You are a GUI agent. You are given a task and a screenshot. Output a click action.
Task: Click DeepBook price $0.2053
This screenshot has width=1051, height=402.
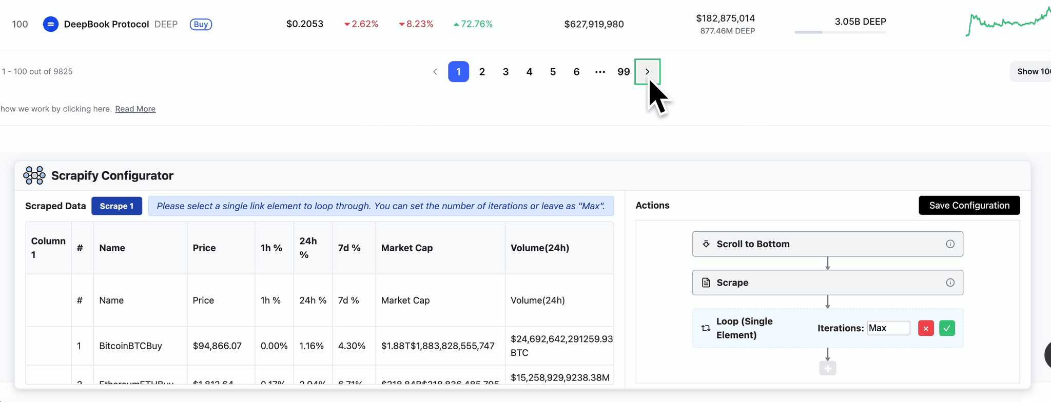tap(305, 24)
